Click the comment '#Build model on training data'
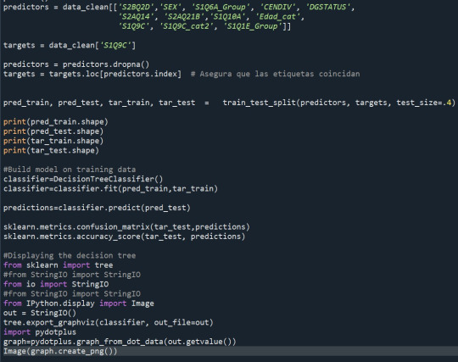458x362 pixels. pos(70,170)
